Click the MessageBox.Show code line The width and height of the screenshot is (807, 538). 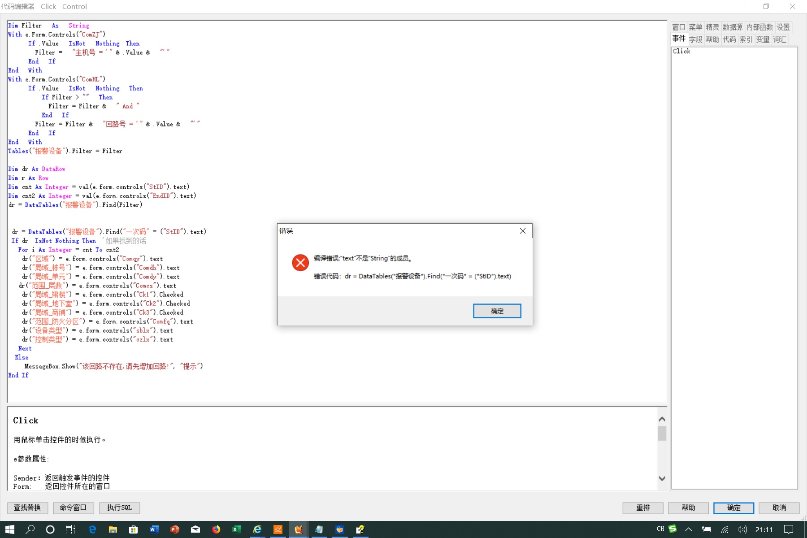(113, 366)
